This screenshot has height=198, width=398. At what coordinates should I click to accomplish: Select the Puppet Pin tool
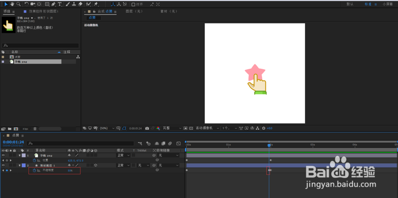click(x=96, y=4)
